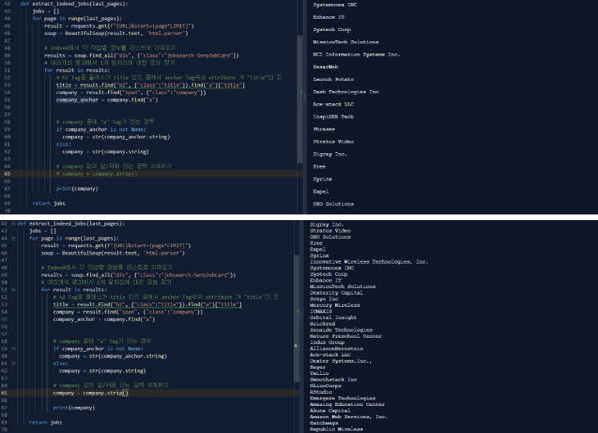Click 'company_anchor = company.find' line in lower editor
This screenshot has width=598, height=433.
[104, 319]
